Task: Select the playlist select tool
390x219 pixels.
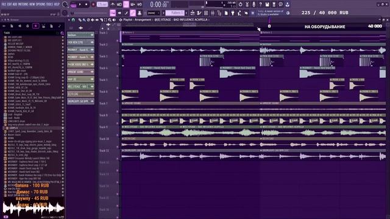Action: (x=105, y=20)
